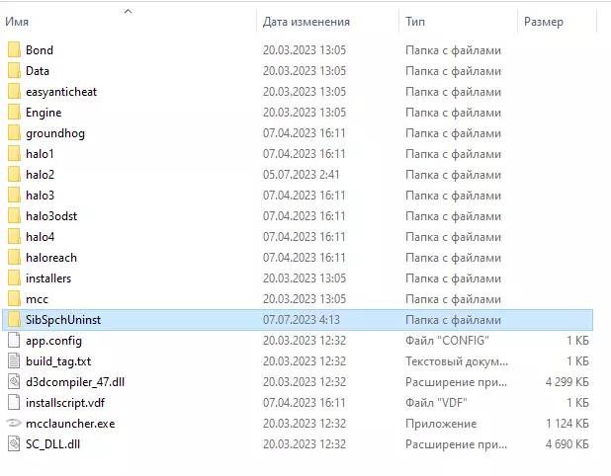Select the haloreach folder name

[51, 258]
